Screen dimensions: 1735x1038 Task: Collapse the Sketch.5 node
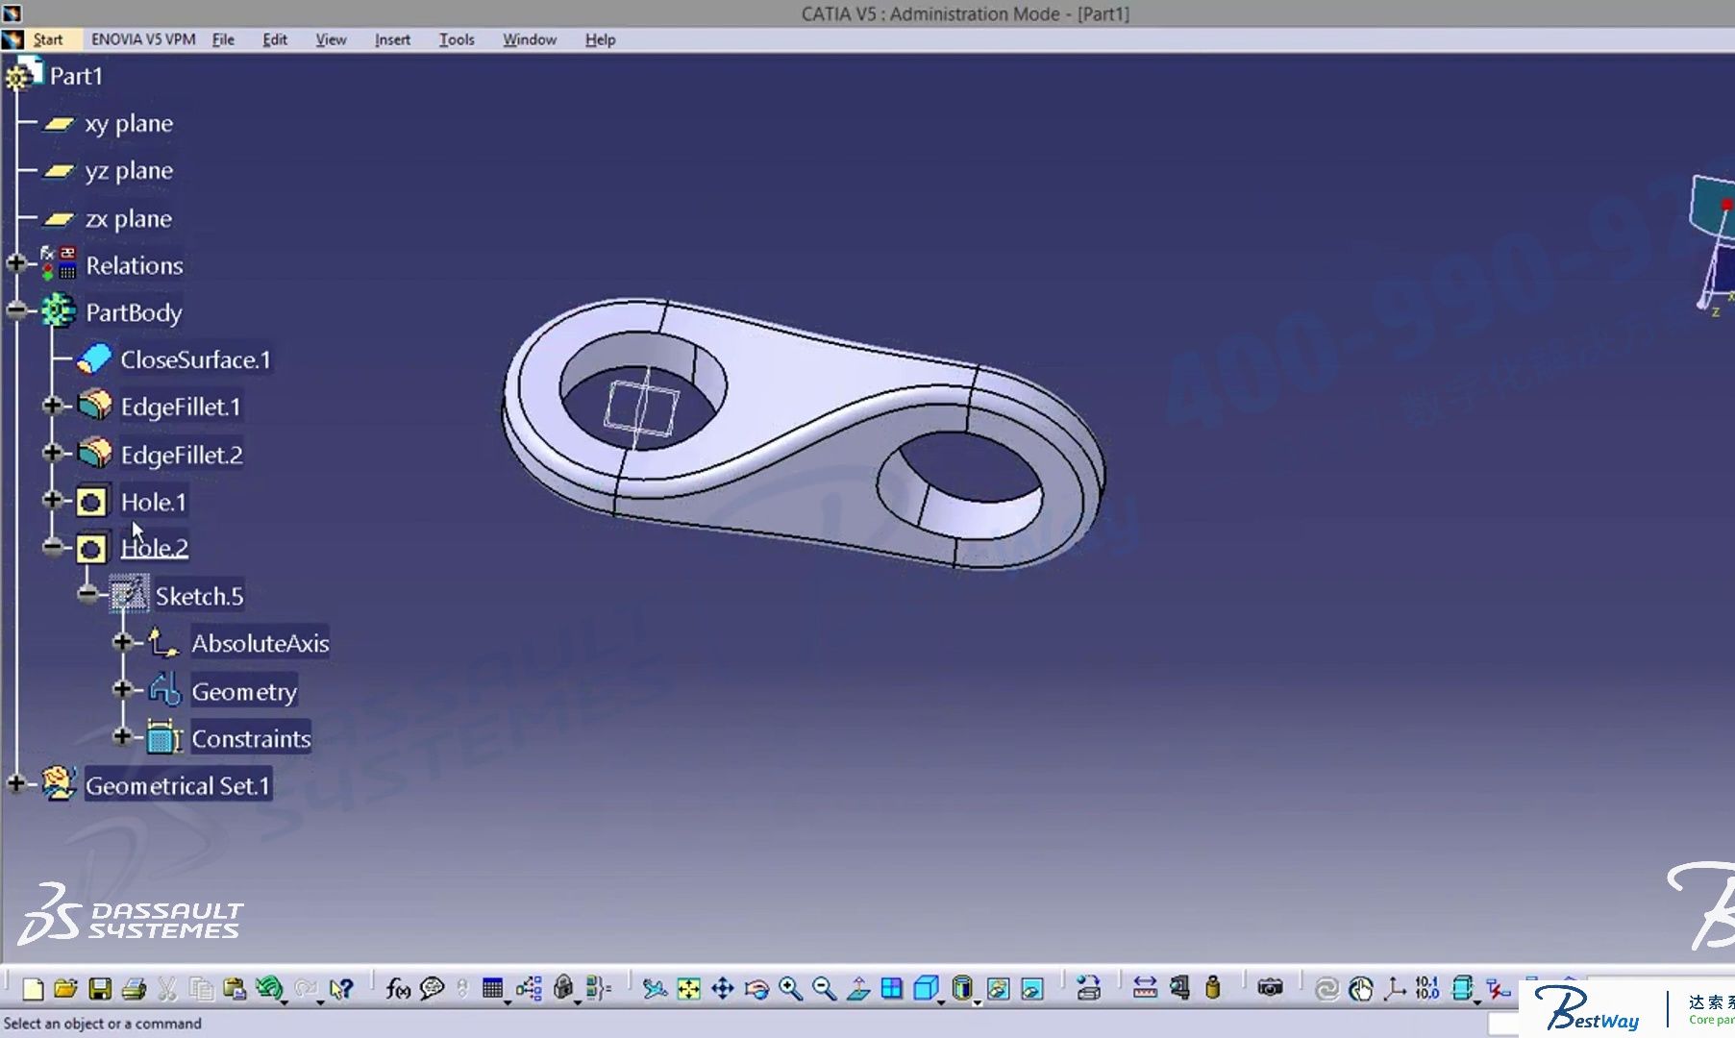(88, 594)
